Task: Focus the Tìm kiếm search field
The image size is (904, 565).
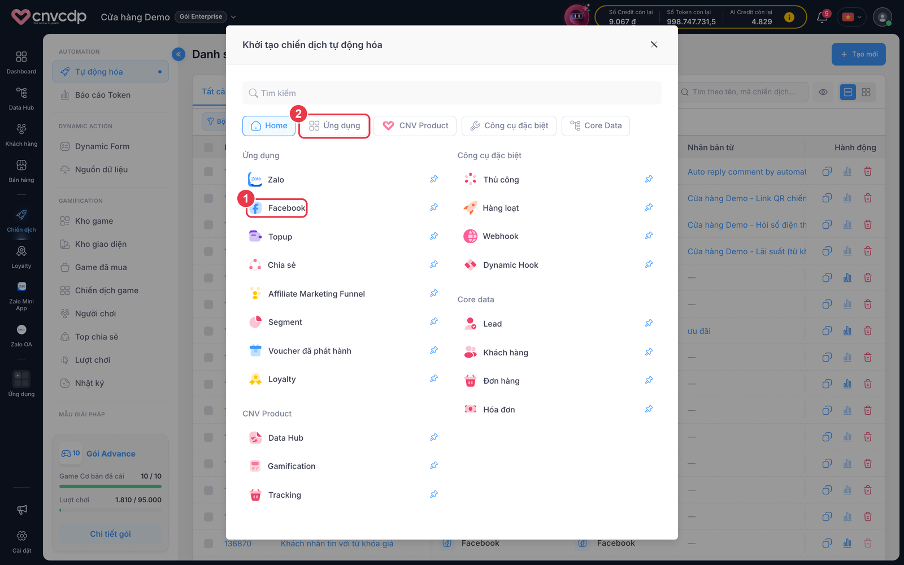Action: tap(452, 93)
